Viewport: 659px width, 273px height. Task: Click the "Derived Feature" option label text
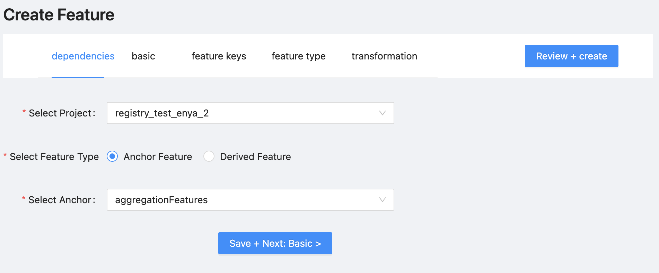click(255, 157)
